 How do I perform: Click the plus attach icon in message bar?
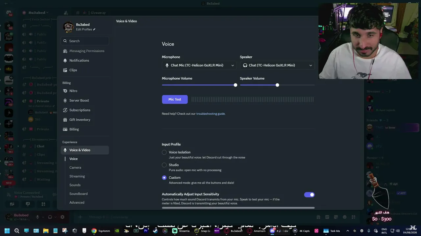click(80, 217)
